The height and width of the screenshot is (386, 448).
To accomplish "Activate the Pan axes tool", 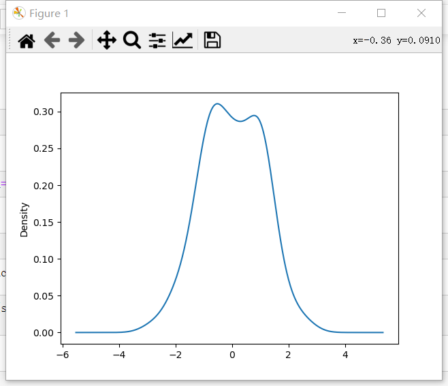I will coord(107,40).
